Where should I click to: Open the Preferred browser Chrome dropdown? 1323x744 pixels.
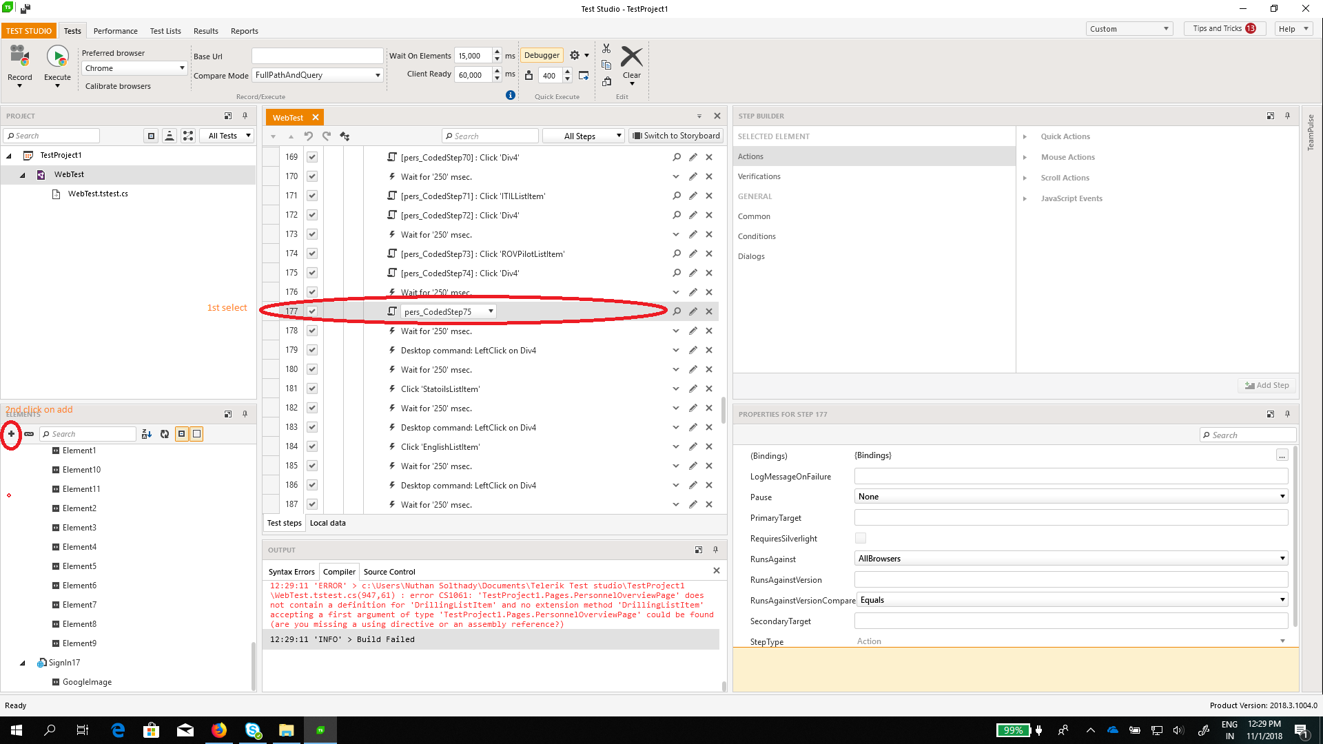[134, 68]
